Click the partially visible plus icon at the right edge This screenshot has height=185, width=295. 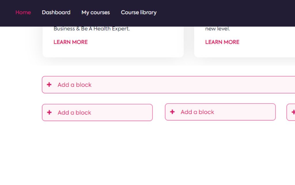293,112
